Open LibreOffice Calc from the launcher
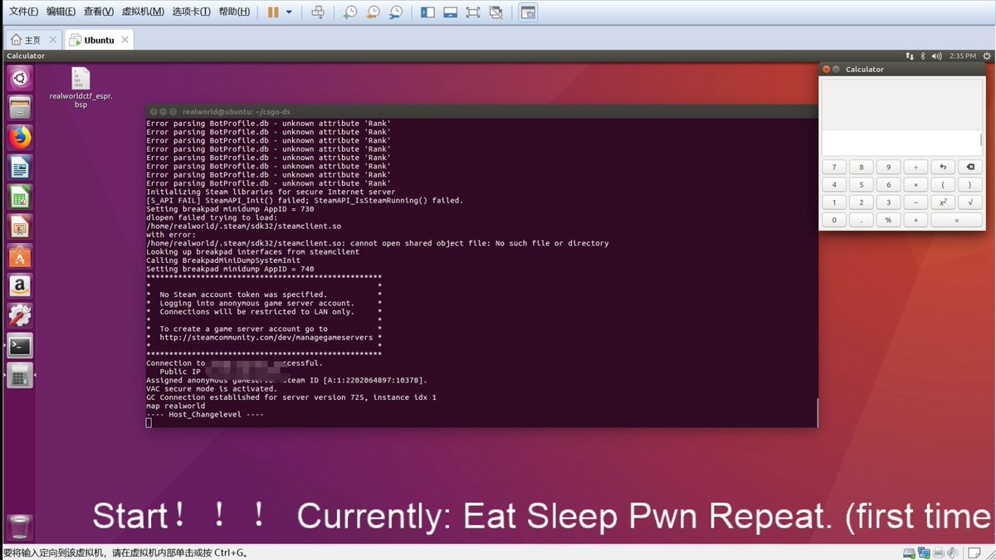Viewport: 996px width, 560px height. (x=20, y=197)
